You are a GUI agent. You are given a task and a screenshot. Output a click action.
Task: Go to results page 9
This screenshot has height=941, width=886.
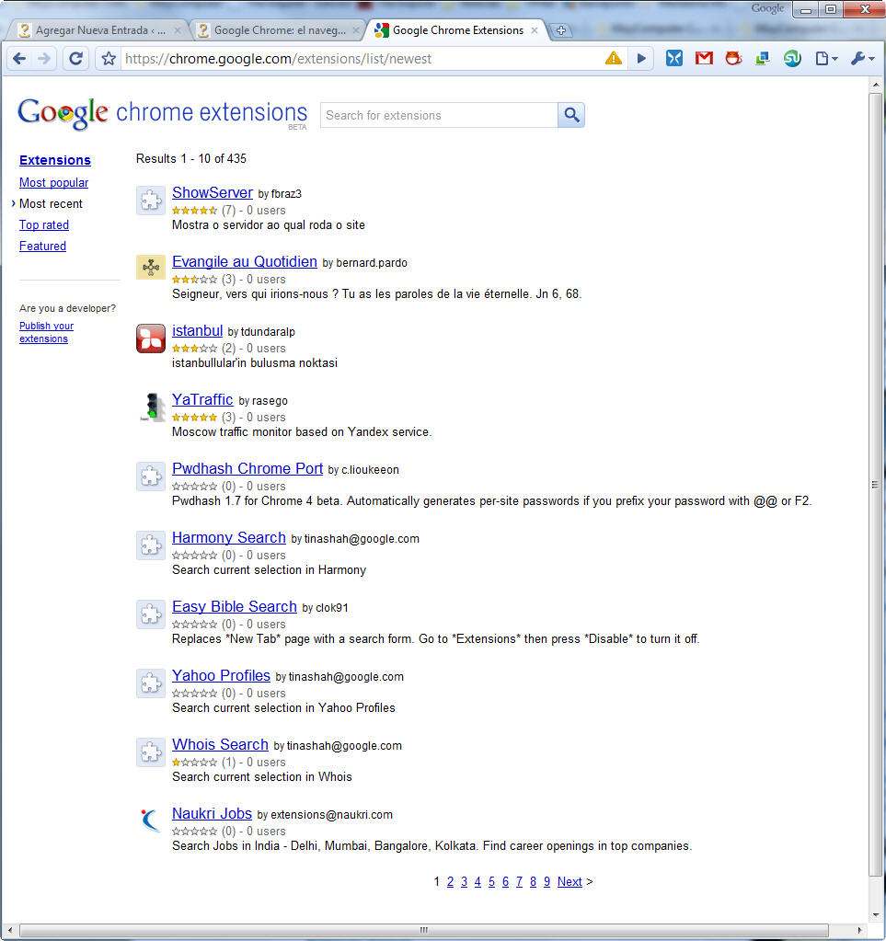click(547, 881)
